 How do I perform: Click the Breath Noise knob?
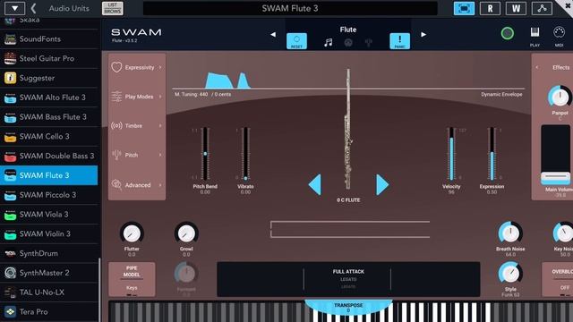coord(510,233)
